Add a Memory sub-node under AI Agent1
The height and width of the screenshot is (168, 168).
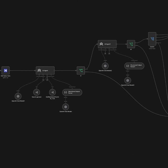click(105, 54)
